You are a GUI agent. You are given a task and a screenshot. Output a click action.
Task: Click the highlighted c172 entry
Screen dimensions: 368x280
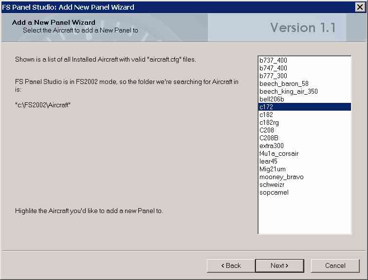[x=304, y=107]
